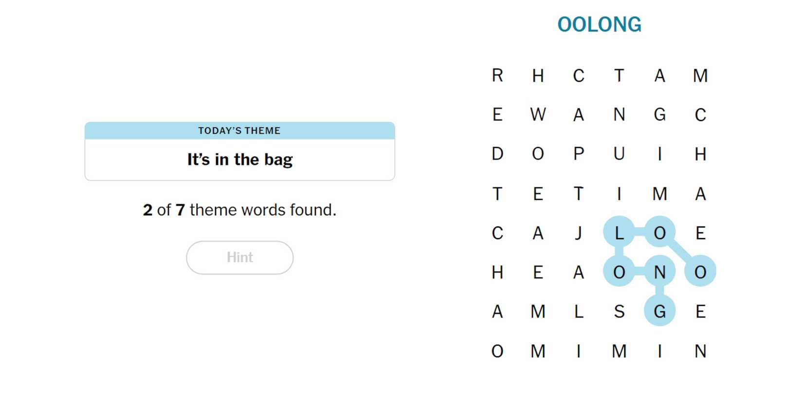This screenshot has height=401, width=803.
Task: Tap the letter W tile
Action: (538, 115)
